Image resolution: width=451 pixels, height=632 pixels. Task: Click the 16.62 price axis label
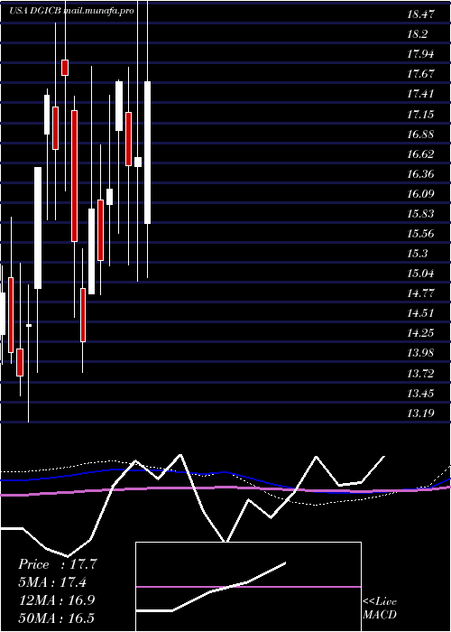[420, 154]
